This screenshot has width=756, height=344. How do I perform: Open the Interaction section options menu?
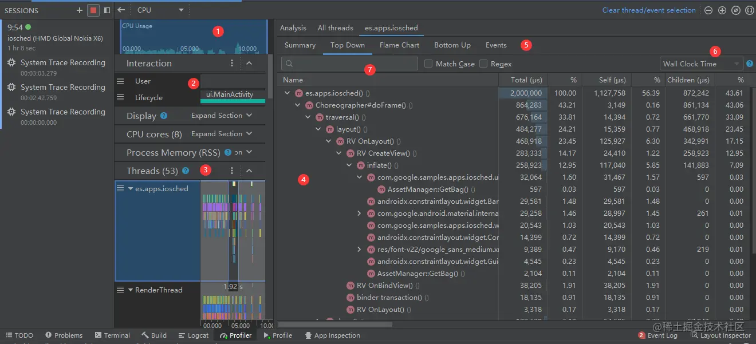pos(231,63)
